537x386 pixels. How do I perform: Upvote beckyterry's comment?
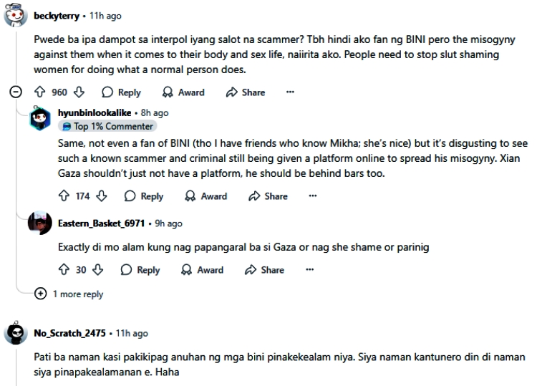pyautogui.click(x=40, y=92)
